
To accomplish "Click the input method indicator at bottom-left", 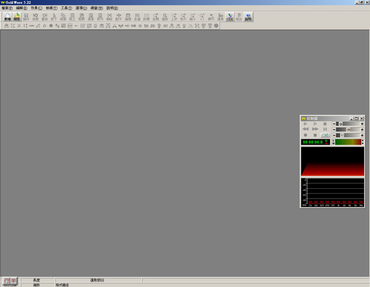I will [10, 281].
